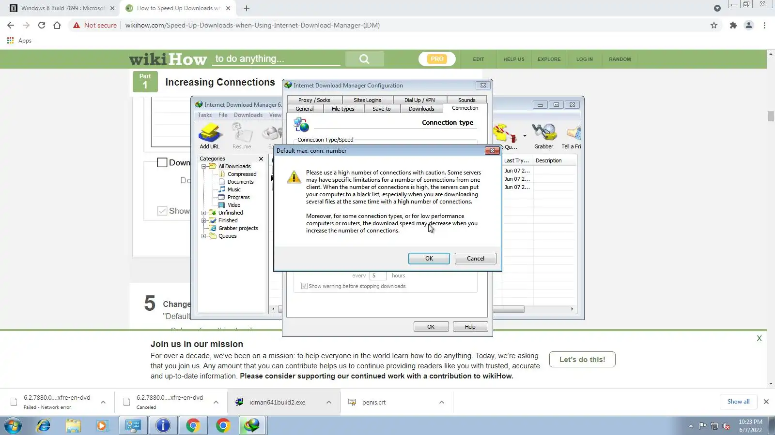Open a new Chrome tab
The height and width of the screenshot is (435, 775).
247,8
